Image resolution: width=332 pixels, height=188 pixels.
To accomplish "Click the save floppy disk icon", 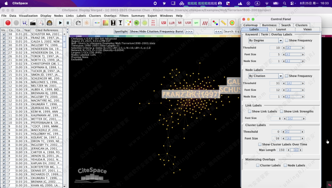I will coord(25,23).
